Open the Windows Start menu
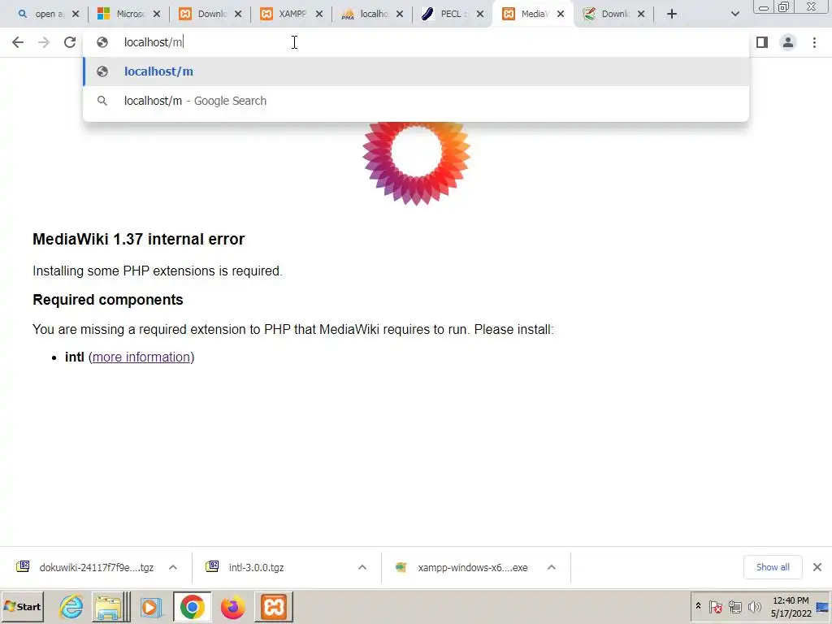 click(22, 606)
